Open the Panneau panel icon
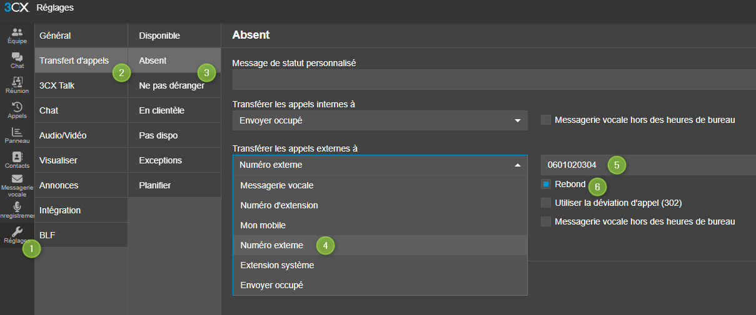 [x=17, y=135]
